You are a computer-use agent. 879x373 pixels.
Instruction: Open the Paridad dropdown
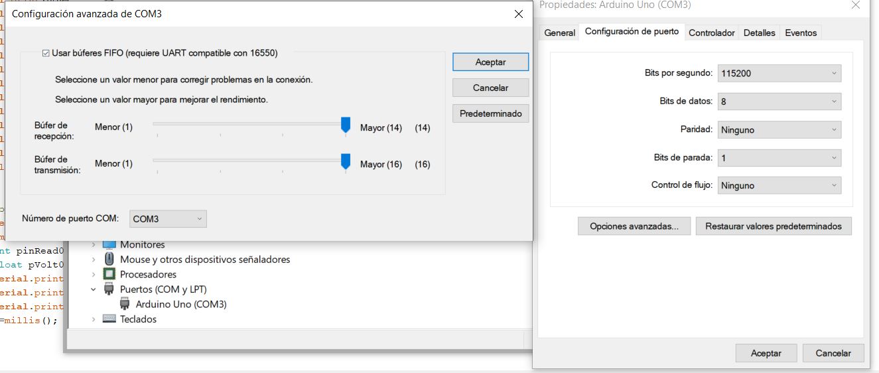[x=779, y=130]
